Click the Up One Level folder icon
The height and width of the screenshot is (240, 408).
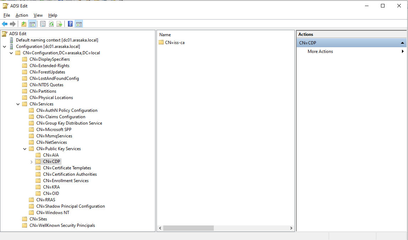click(x=24, y=24)
